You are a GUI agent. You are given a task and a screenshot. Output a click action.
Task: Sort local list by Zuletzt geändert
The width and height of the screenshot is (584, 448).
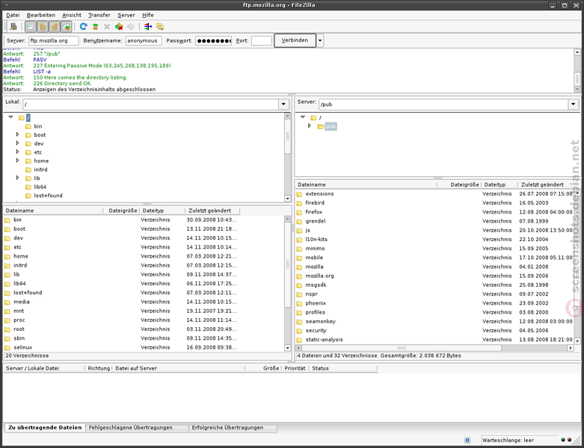click(212, 211)
